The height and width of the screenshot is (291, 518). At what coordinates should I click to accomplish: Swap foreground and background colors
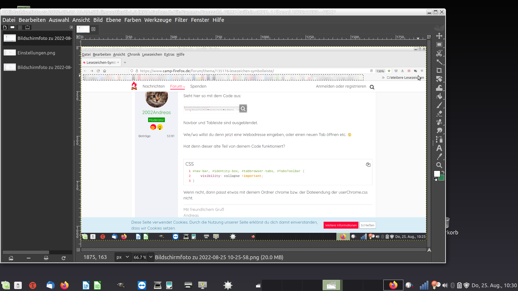[443, 172]
